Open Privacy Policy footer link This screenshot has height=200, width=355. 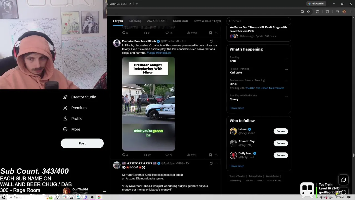[255, 176]
